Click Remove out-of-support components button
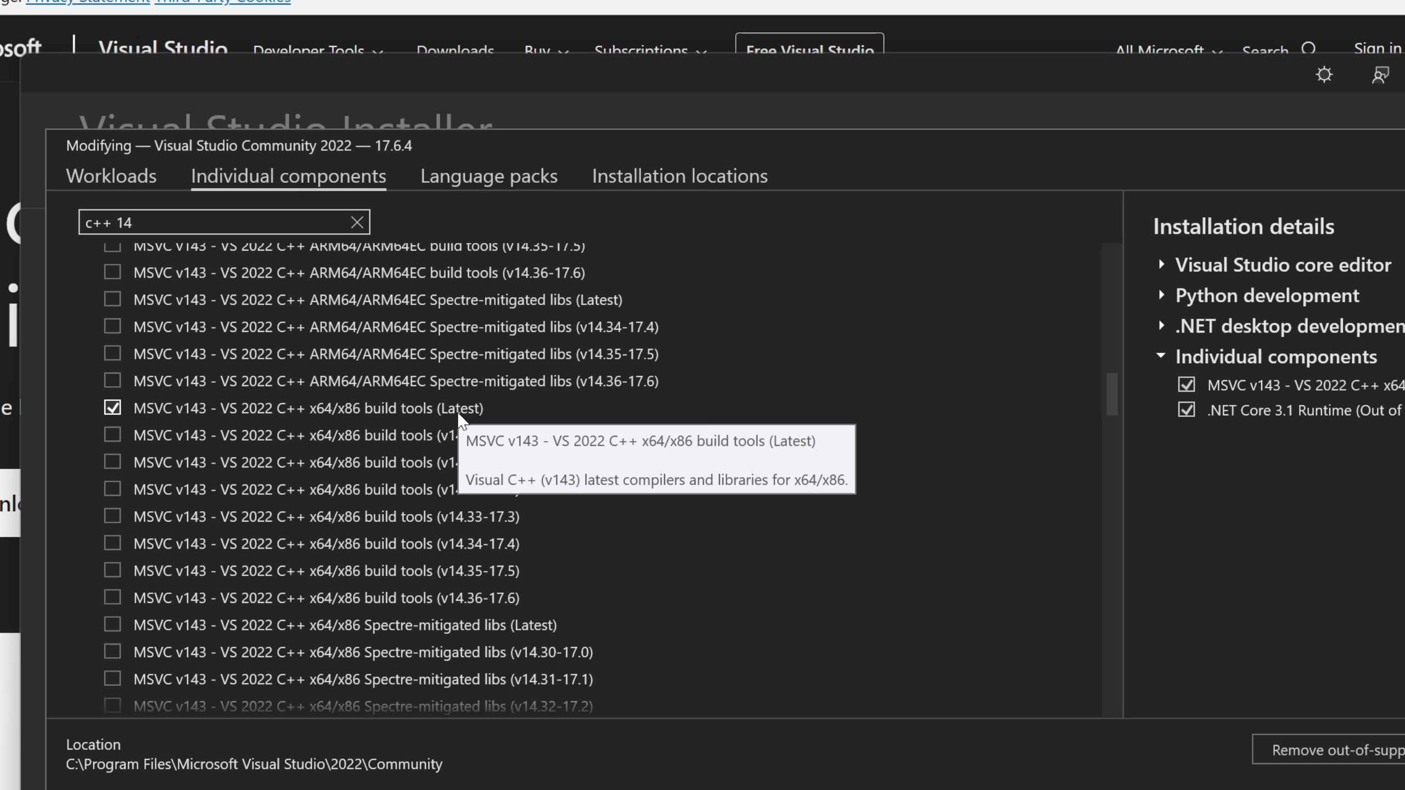1405x790 pixels. tap(1329, 749)
